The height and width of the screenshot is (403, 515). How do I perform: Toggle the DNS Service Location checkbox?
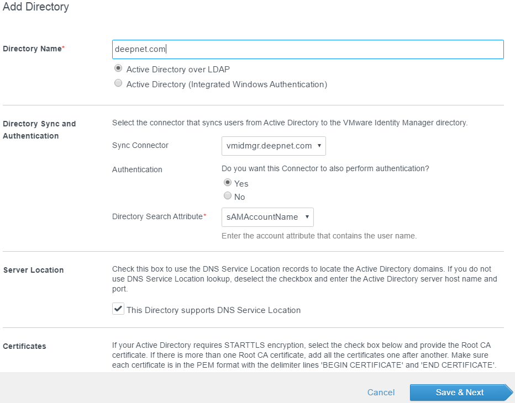pyautogui.click(x=118, y=309)
